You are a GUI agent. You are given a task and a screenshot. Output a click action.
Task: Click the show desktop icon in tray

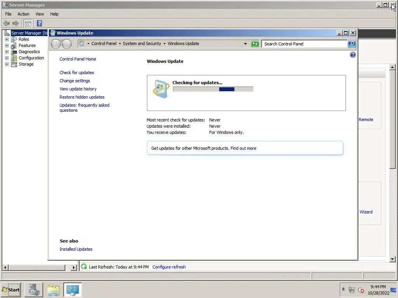point(394,289)
